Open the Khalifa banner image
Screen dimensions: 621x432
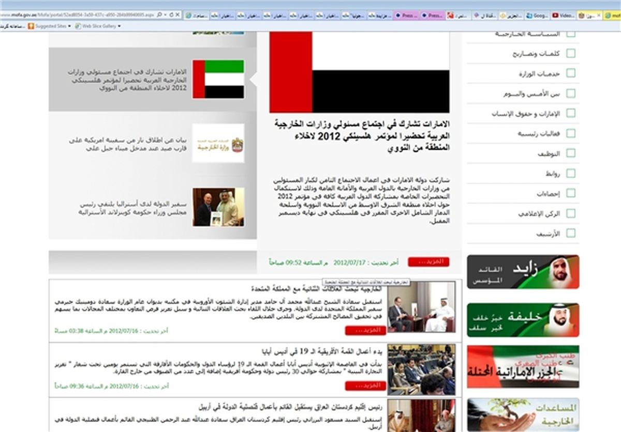[523, 320]
